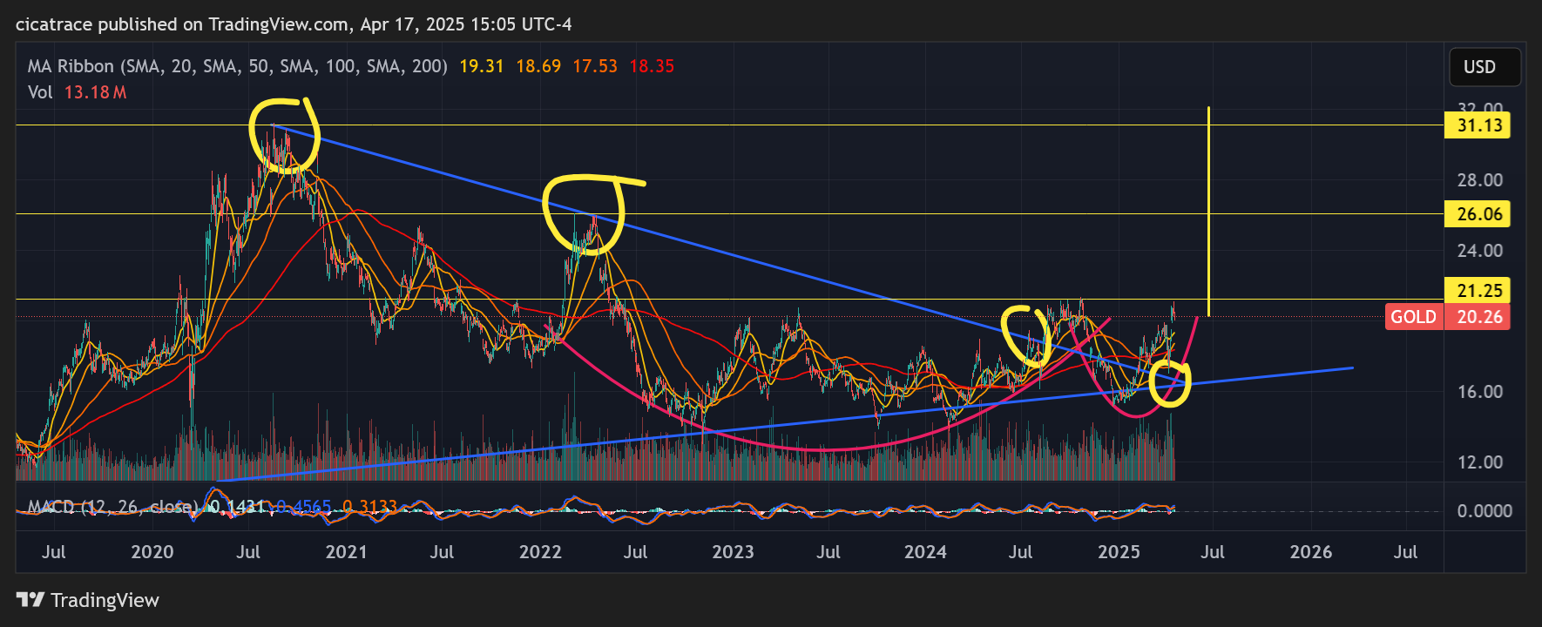Click the 2022 time axis label
1542x627 pixels.
[540, 552]
